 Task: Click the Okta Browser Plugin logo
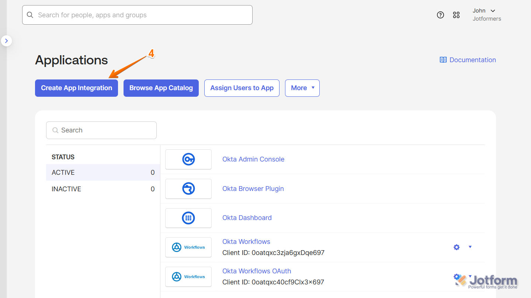(188, 189)
